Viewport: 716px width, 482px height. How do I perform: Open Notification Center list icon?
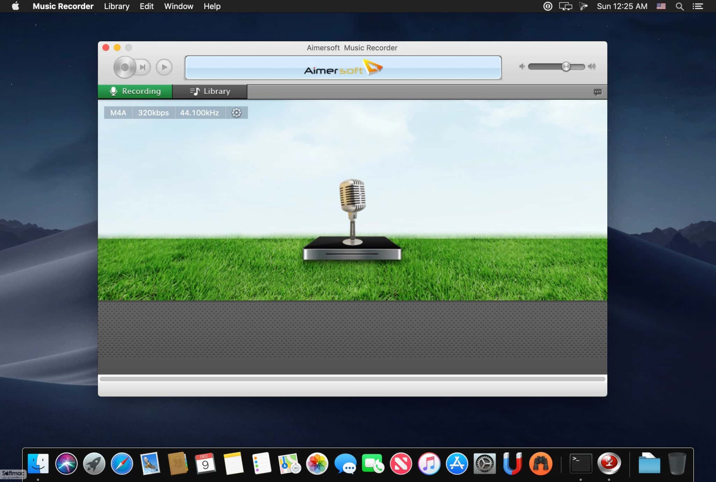(698, 6)
